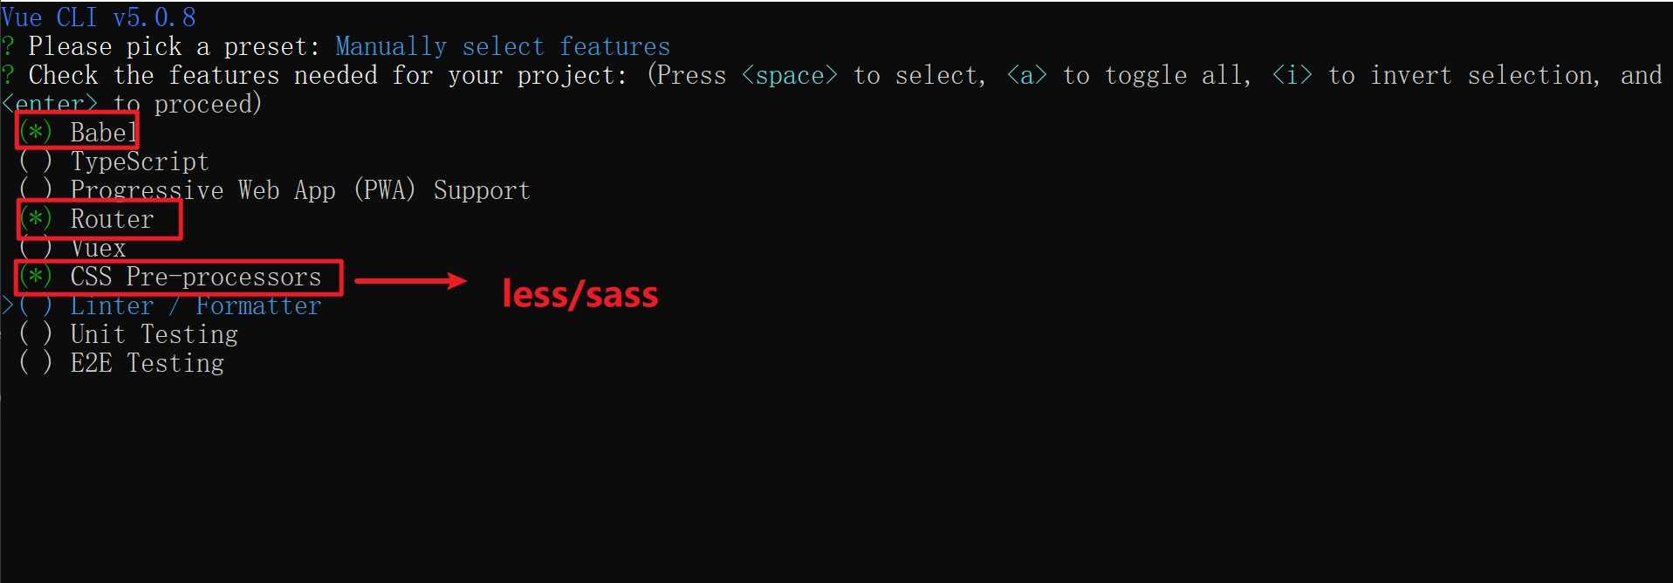Click the Babel option label
Screen dimensions: 1673x583
coord(103,133)
